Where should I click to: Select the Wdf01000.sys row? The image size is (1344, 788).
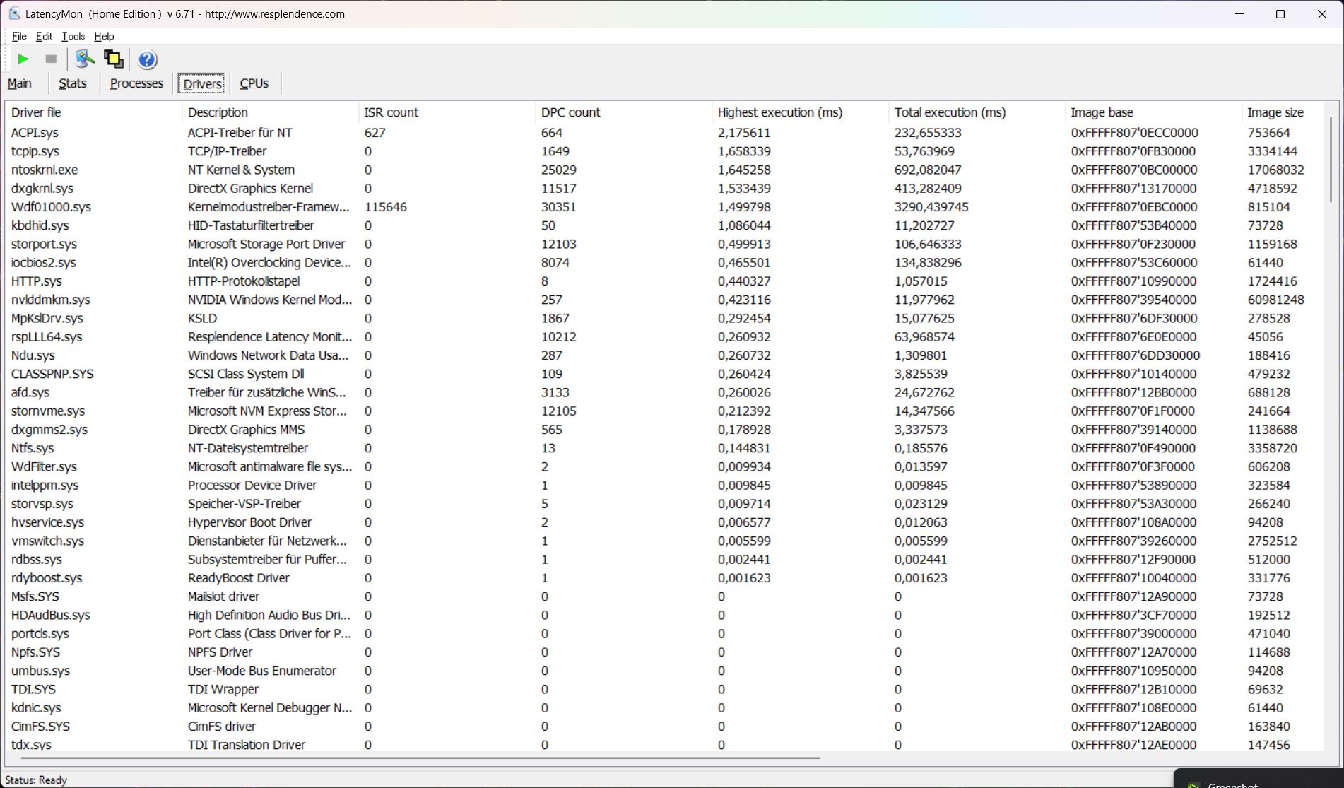664,207
